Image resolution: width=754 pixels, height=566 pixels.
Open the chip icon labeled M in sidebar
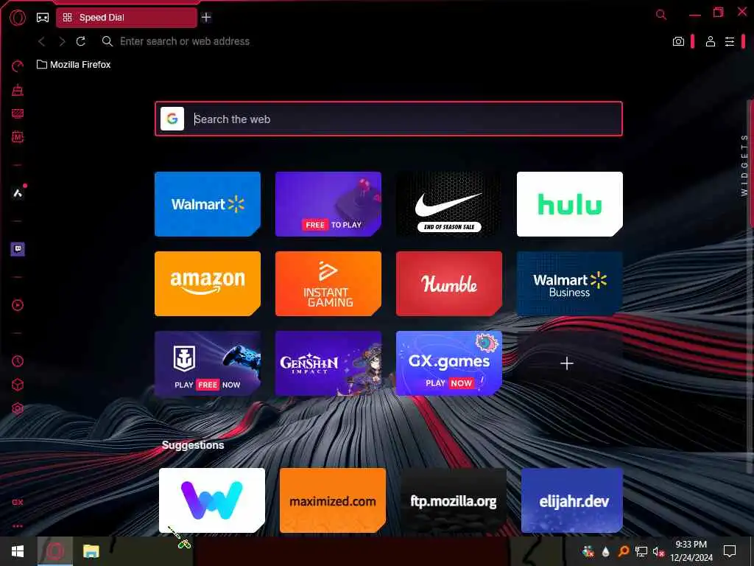pos(18,136)
